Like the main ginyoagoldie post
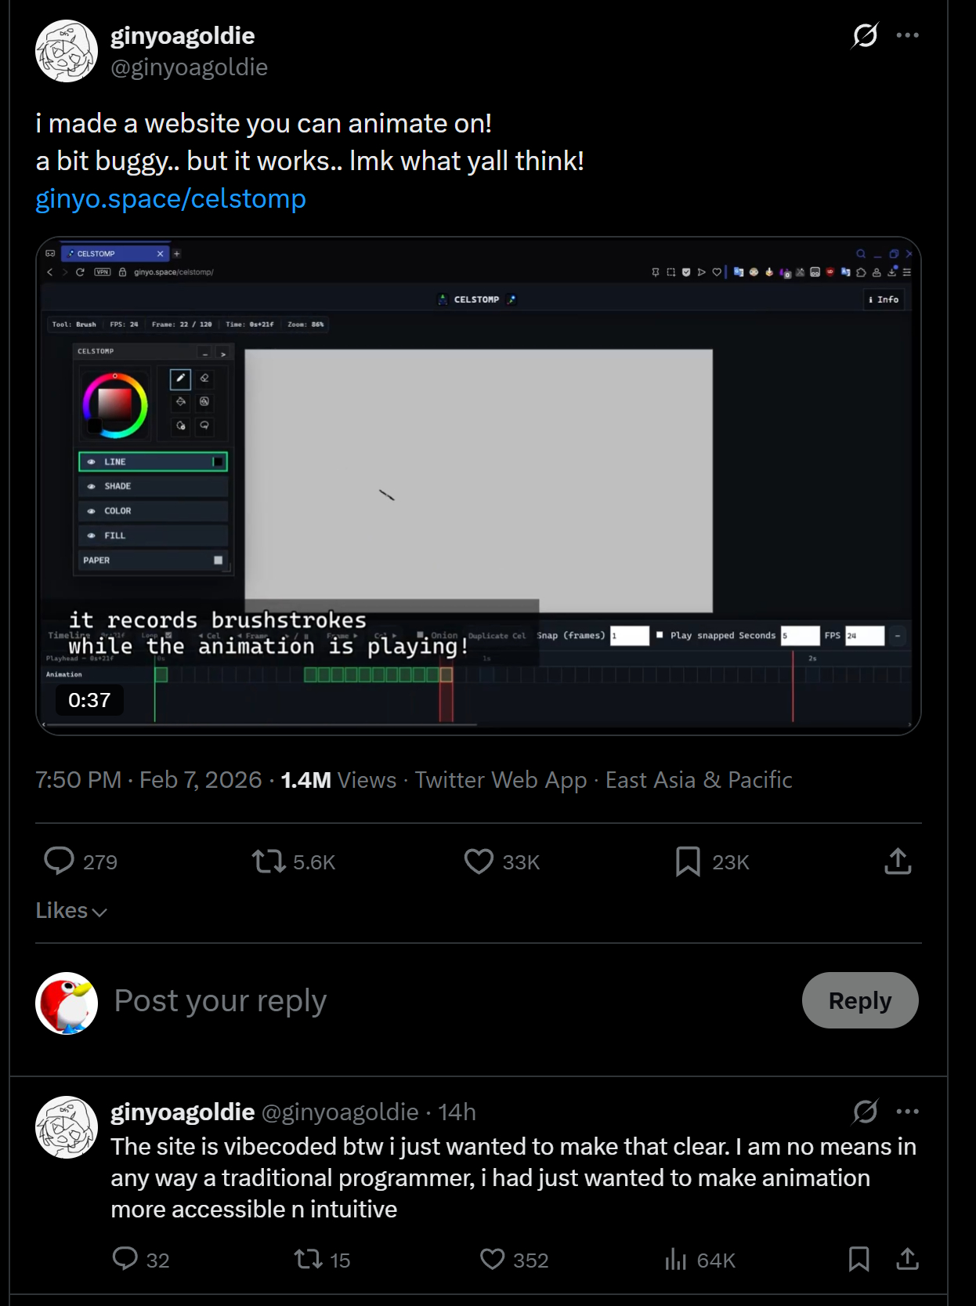This screenshot has height=1306, width=976. tap(479, 862)
